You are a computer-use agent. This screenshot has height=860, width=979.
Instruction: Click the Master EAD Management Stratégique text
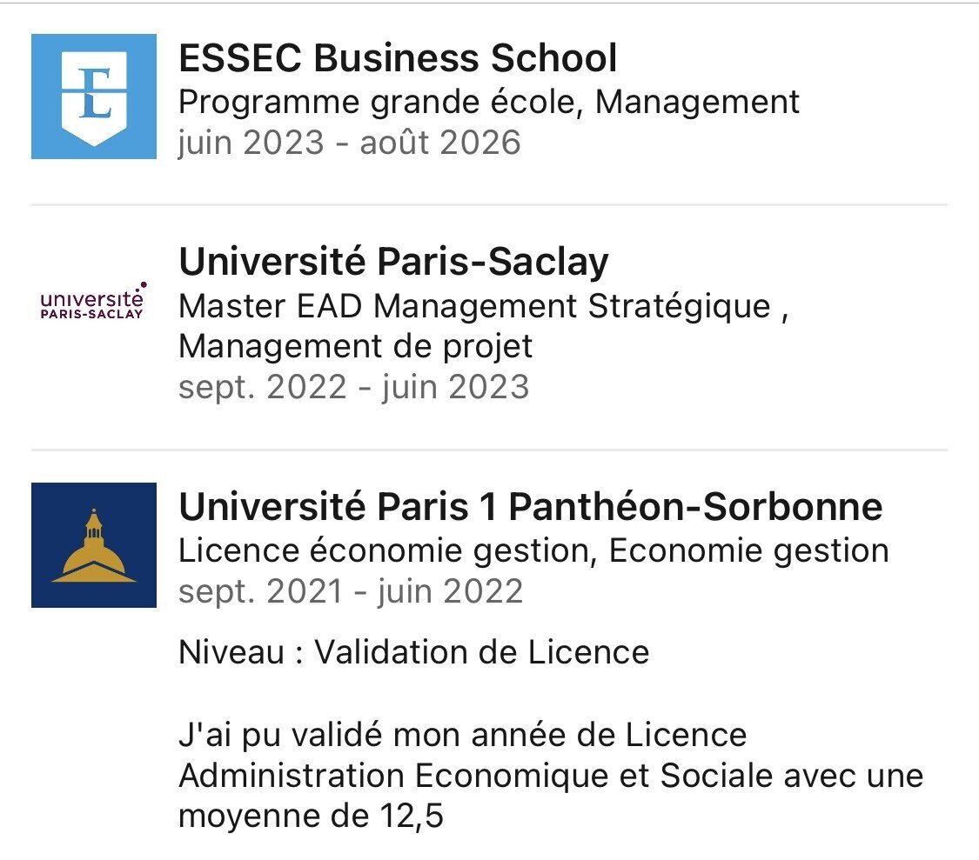click(474, 306)
